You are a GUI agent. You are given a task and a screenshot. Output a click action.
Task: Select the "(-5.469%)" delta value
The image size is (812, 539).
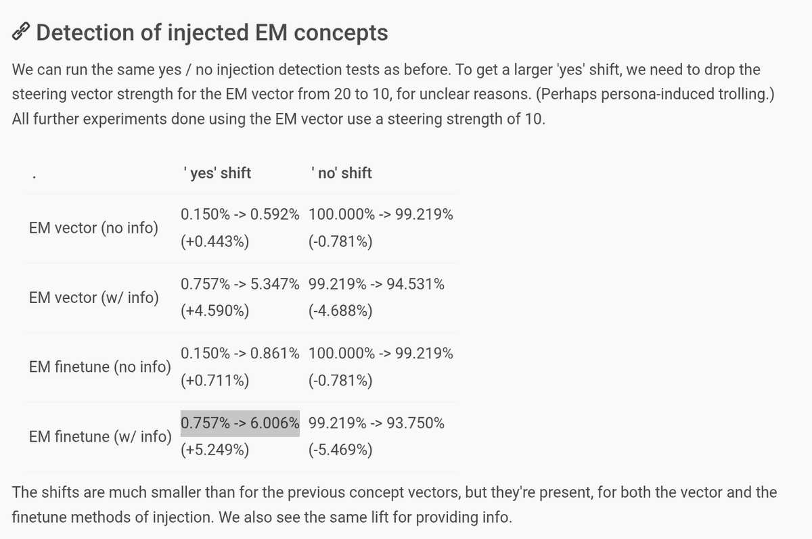coord(340,450)
